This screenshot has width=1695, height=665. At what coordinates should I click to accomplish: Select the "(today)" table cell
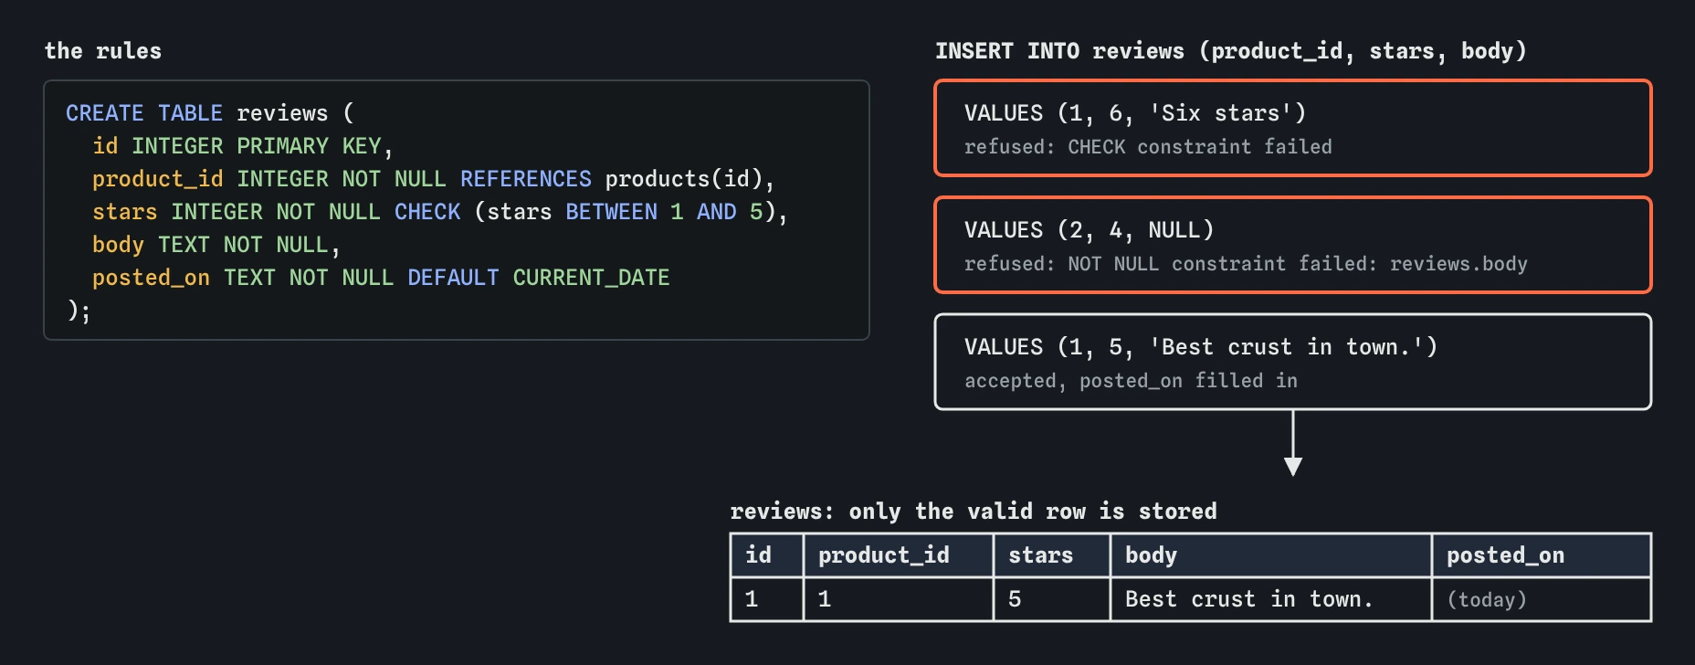1542,599
